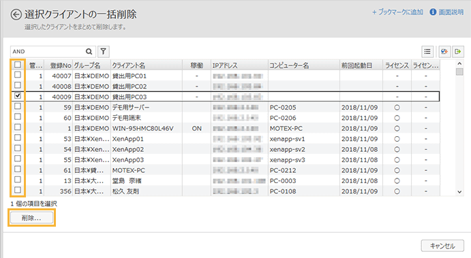The height and width of the screenshot is (258, 471).
Task: Check the box for XenApp03
Action: click(18, 159)
